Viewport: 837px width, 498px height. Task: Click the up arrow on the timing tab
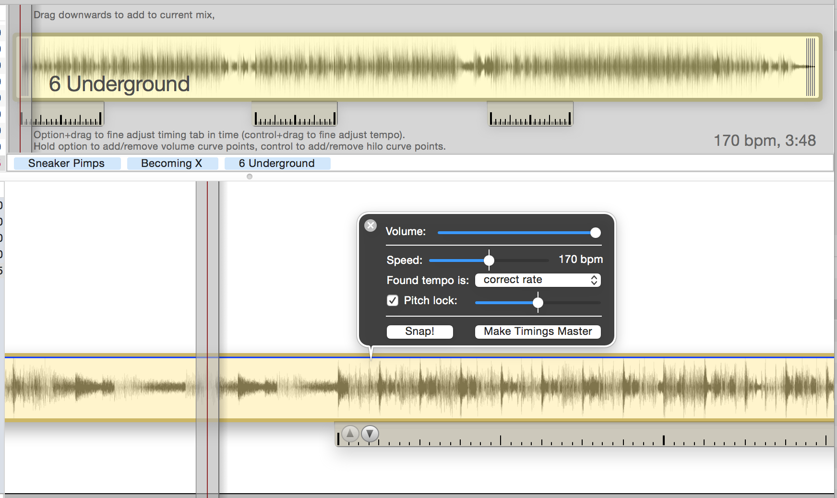350,434
